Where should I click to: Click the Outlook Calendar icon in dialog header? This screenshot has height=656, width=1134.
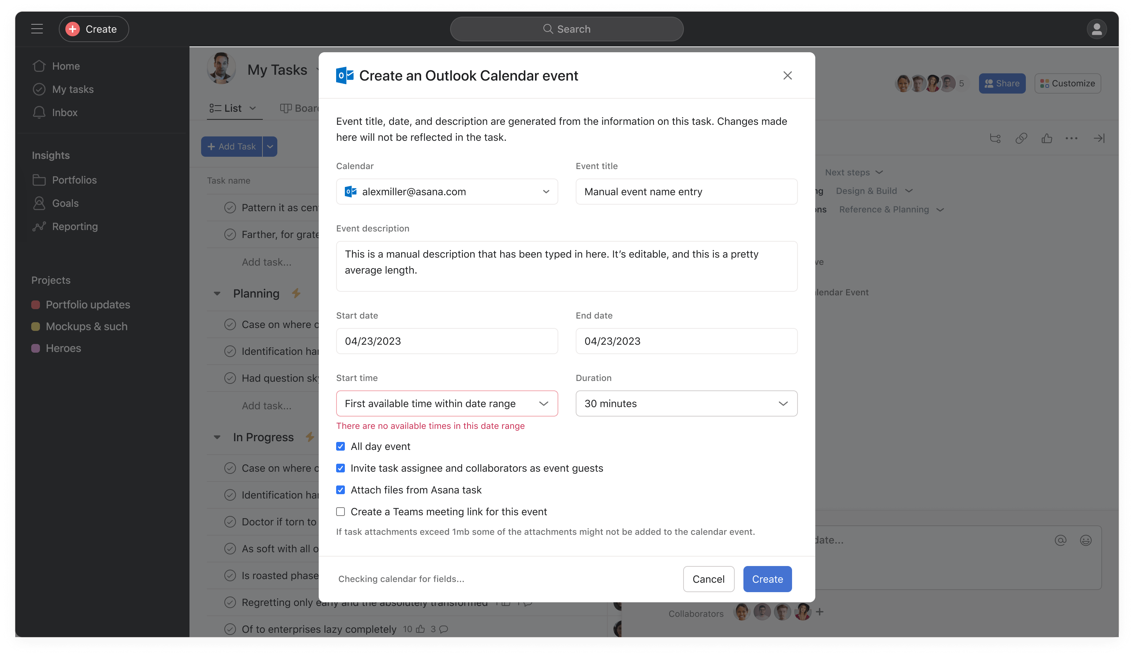pyautogui.click(x=344, y=75)
